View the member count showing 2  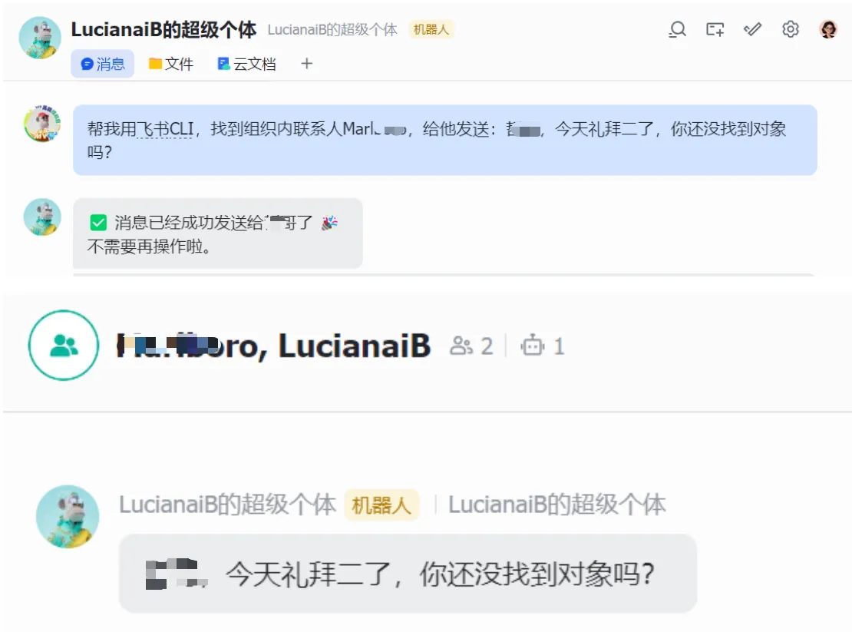(x=471, y=346)
